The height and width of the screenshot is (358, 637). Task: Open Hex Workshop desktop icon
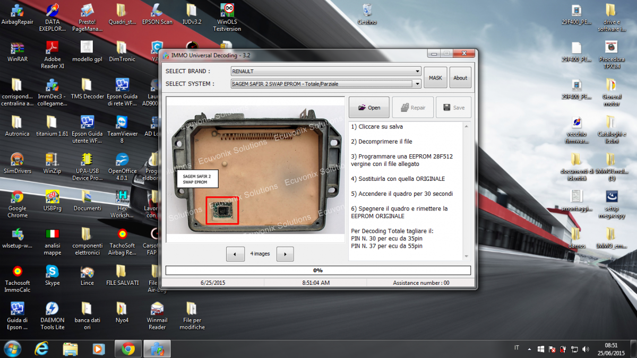(x=122, y=204)
